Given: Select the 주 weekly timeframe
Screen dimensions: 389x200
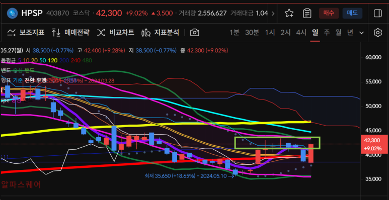Looking at the screenshot, I should 327,33.
